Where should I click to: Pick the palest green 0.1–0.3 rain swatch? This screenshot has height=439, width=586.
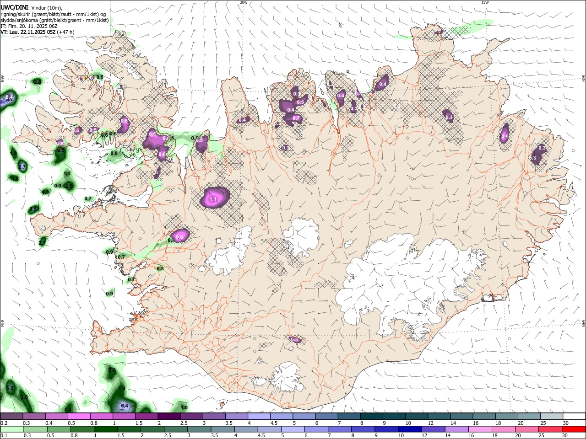coord(12,429)
